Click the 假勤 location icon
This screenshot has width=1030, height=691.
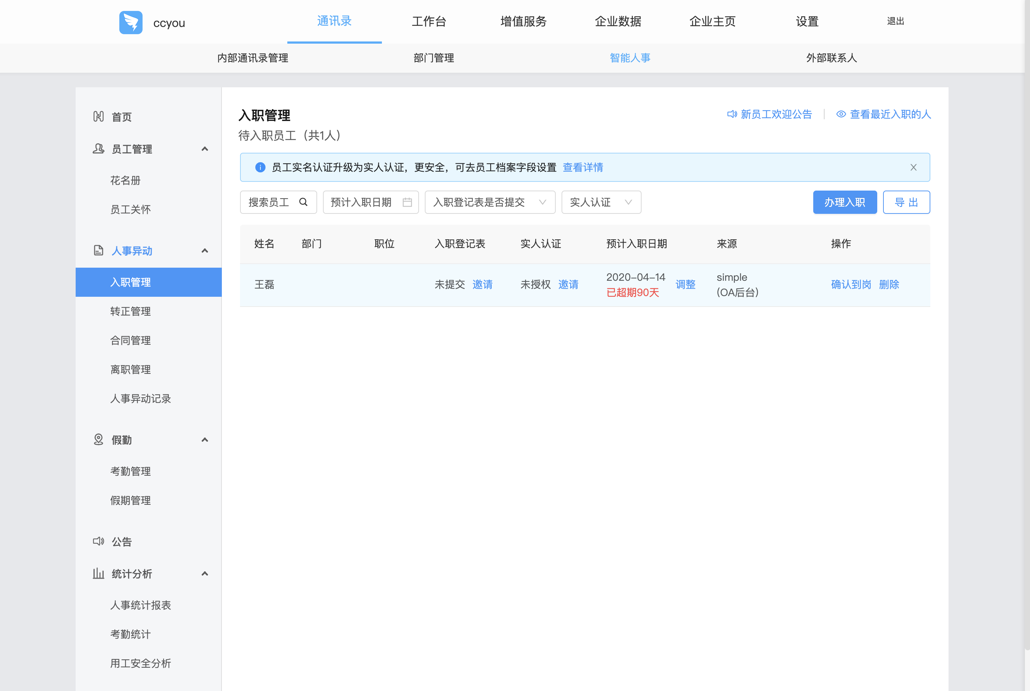[x=98, y=439]
